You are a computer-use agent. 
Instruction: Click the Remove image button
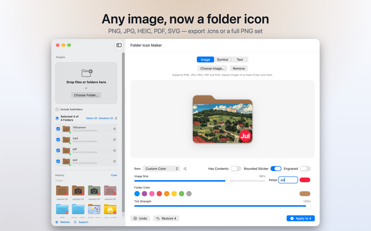[x=239, y=69]
